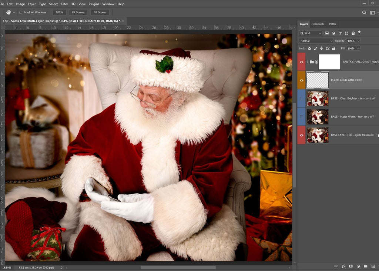Add a layer mask using the mask icon
Viewport: 379px width, 271px height.
point(351,266)
